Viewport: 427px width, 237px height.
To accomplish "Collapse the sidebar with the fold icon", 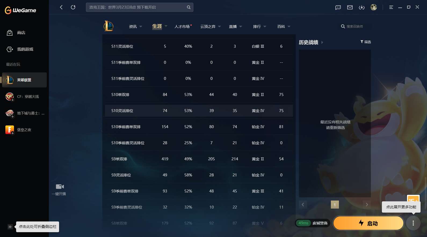I will pyautogui.click(x=10, y=227).
